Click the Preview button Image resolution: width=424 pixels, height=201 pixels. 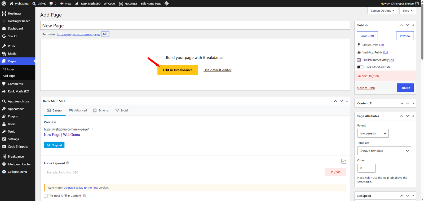[x=405, y=36]
